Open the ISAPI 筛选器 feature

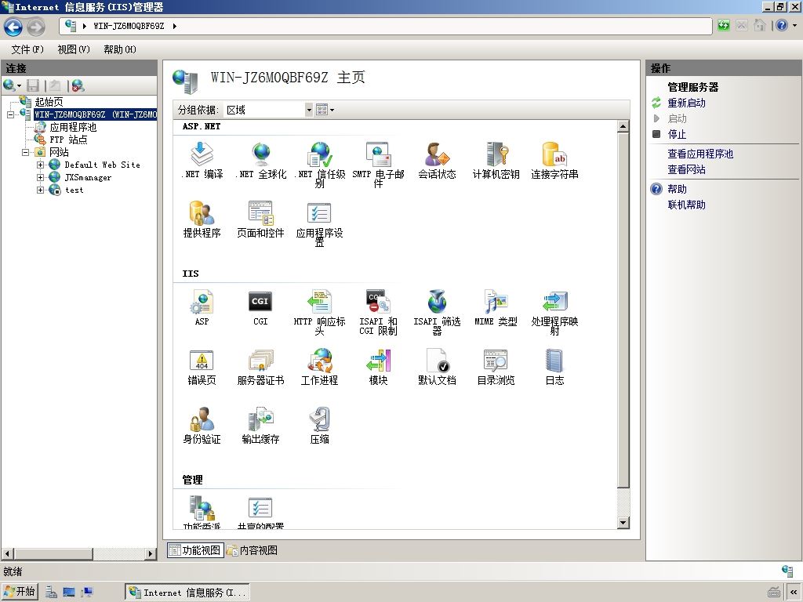coord(437,312)
